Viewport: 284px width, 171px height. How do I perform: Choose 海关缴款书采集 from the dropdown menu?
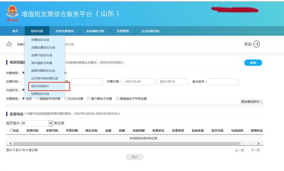pos(42,63)
